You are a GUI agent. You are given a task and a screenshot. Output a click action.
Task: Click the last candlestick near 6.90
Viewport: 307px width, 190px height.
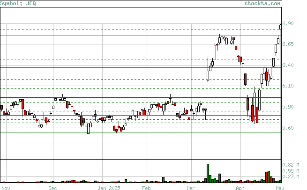[281, 27]
